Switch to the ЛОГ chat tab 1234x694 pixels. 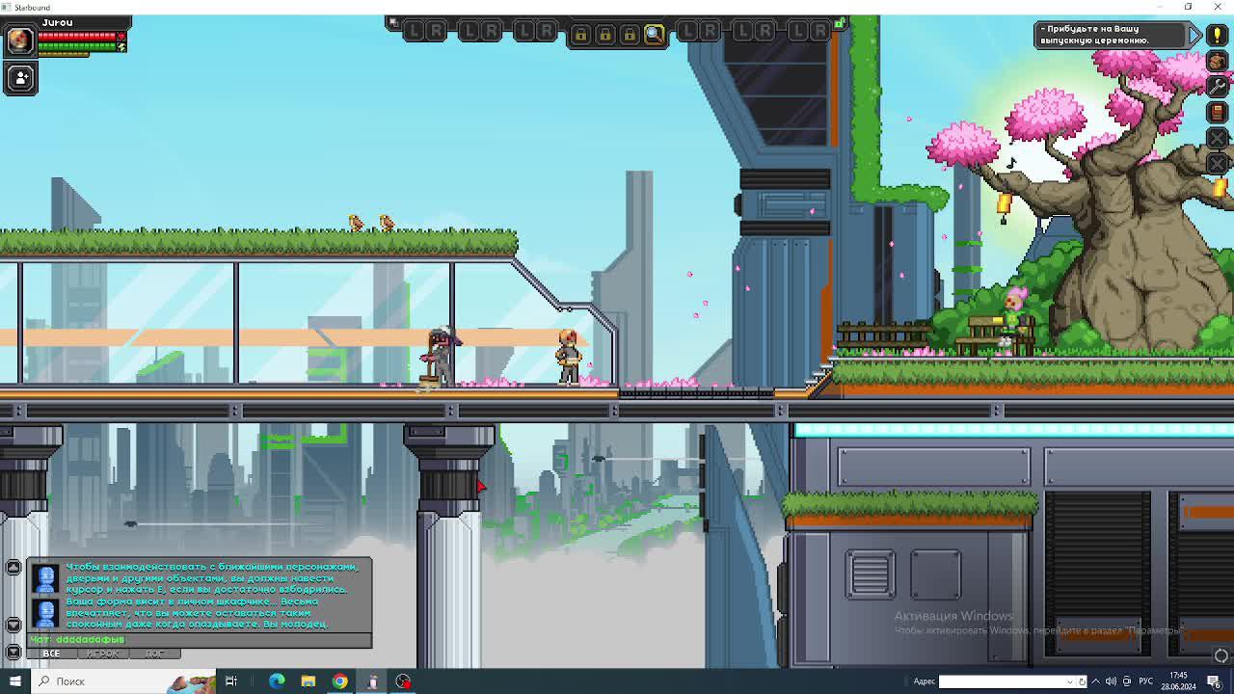pyautogui.click(x=155, y=654)
